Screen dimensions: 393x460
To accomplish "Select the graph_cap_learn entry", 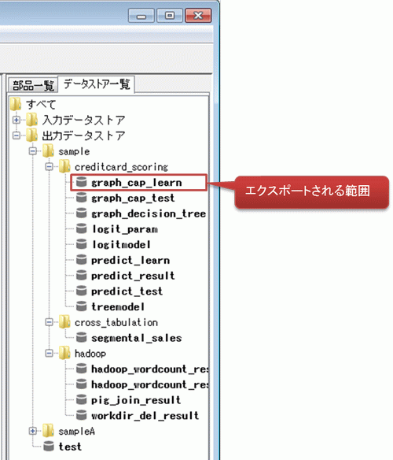I will pyautogui.click(x=137, y=183).
